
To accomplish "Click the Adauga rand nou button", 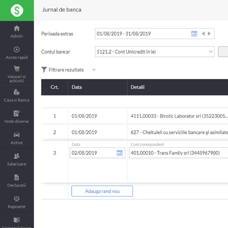I will pyautogui.click(x=102, y=191).
